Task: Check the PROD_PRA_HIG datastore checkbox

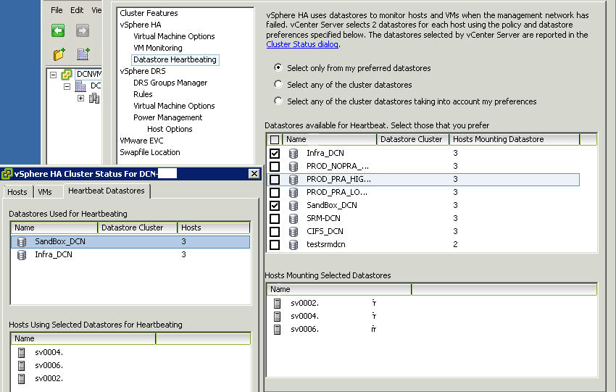Action: [275, 179]
